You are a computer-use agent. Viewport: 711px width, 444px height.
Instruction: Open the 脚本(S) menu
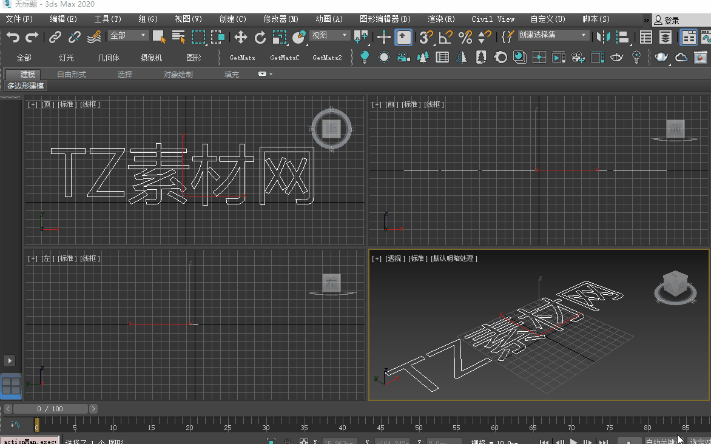pos(596,19)
